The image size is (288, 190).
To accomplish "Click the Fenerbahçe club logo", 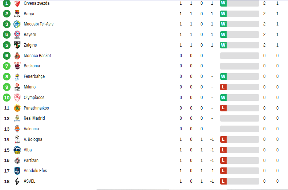I will click(x=17, y=76).
